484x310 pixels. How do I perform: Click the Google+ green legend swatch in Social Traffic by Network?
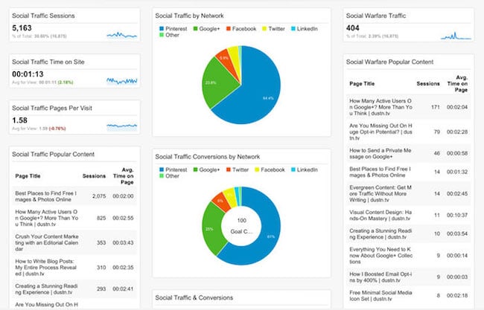[195, 29]
